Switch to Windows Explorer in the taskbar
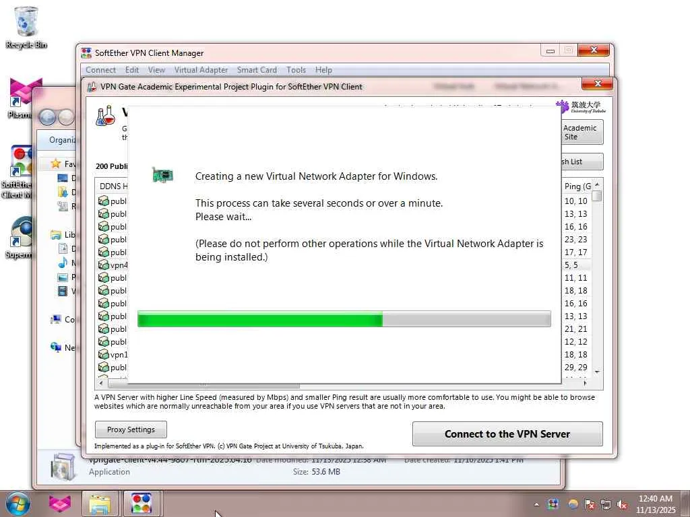The height and width of the screenshot is (517, 690). click(100, 504)
